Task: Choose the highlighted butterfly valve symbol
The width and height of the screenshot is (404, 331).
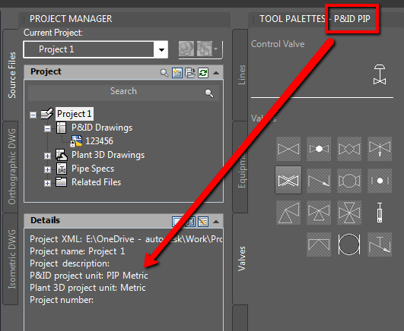Action: (x=288, y=180)
